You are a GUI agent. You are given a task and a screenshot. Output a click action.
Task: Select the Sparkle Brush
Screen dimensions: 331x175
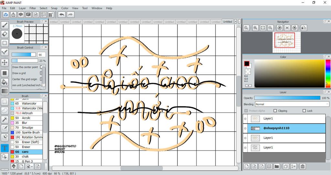pos(27,132)
